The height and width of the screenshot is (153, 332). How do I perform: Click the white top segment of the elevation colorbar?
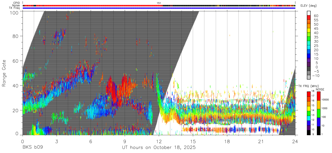click(x=309, y=13)
